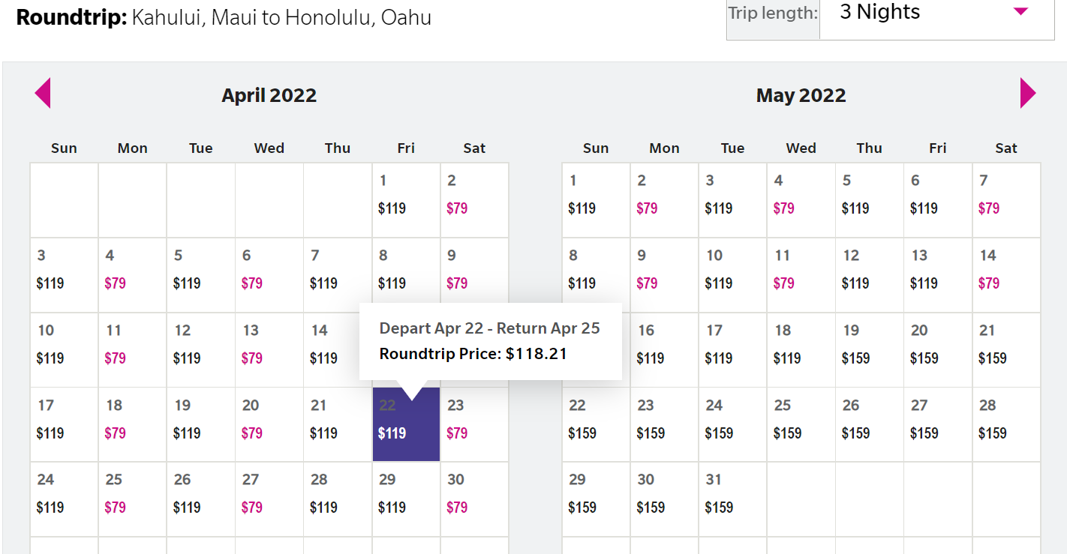The image size is (1067, 554).
Task: Choose May 14 departure date
Action: (1005, 275)
